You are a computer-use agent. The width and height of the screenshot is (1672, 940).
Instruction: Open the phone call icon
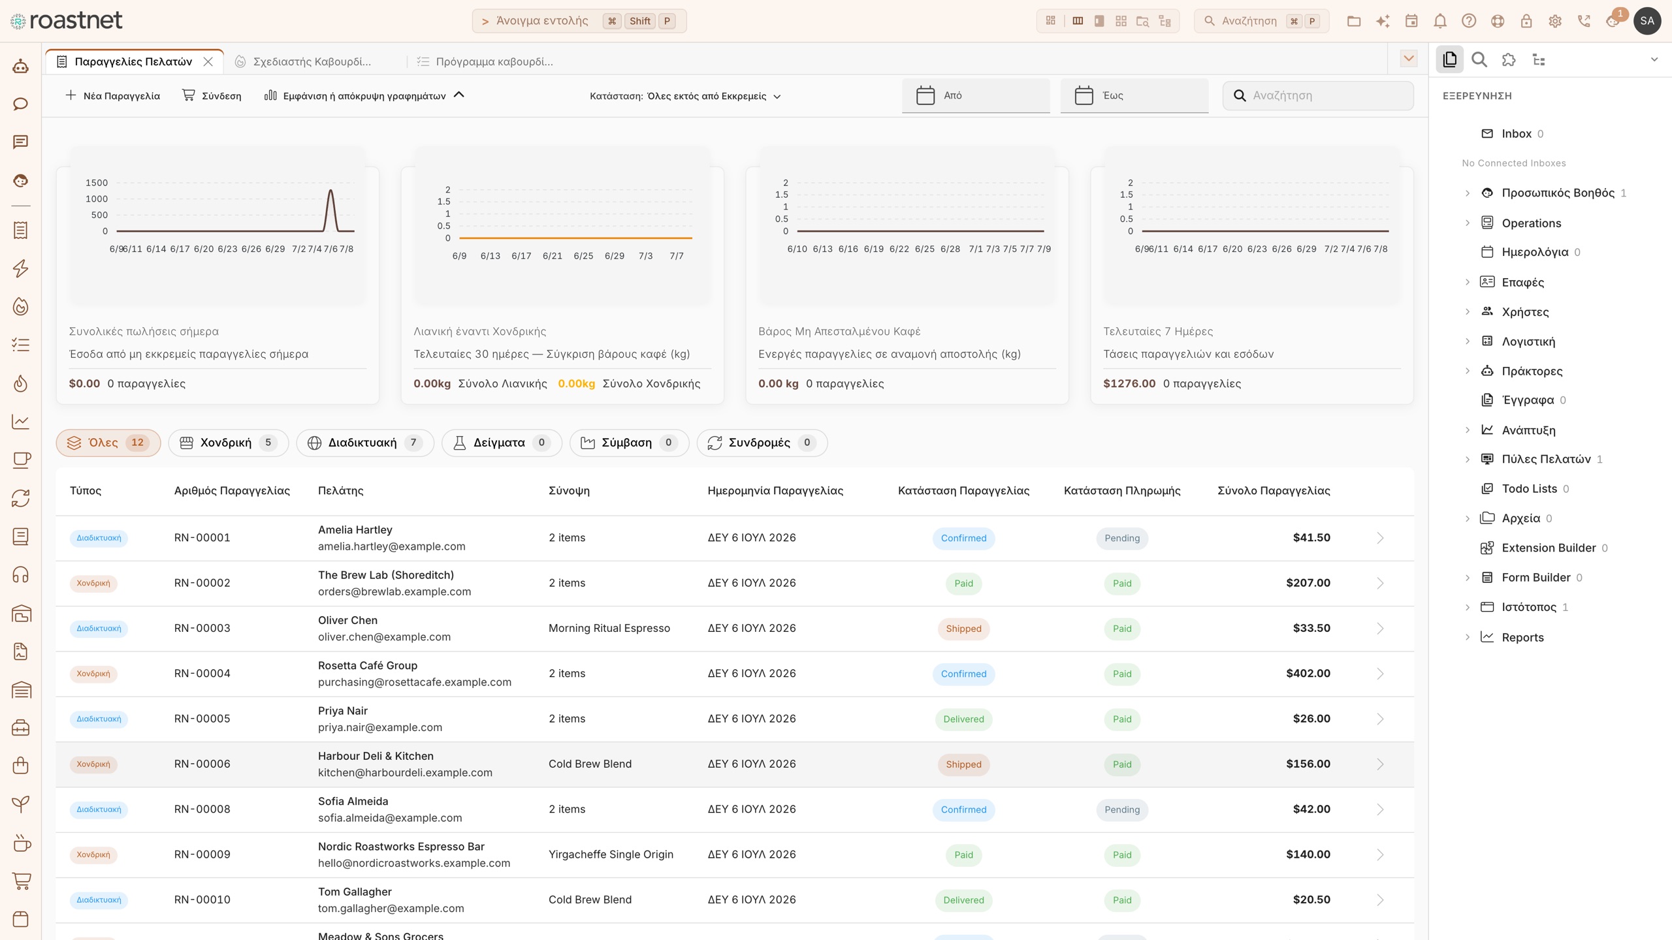tap(1583, 21)
